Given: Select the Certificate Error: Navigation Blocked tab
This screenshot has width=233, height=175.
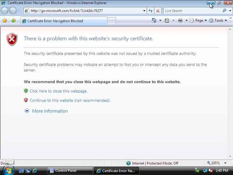Looking at the screenshot, I should click(x=64, y=21).
